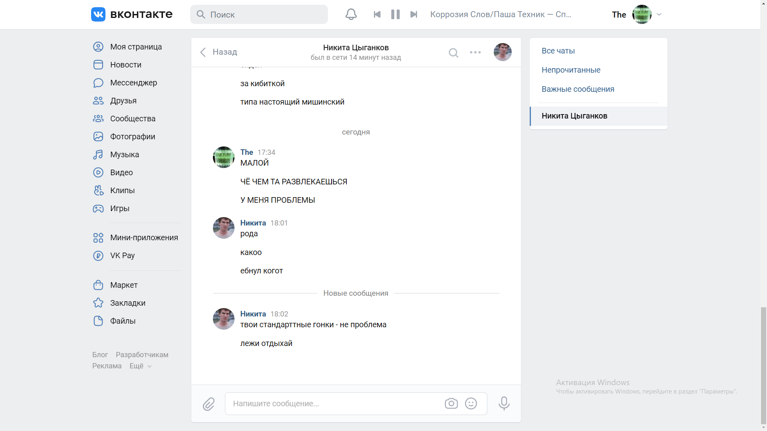Attach a file using paperclip icon
This screenshot has width=767, height=431.
209,404
